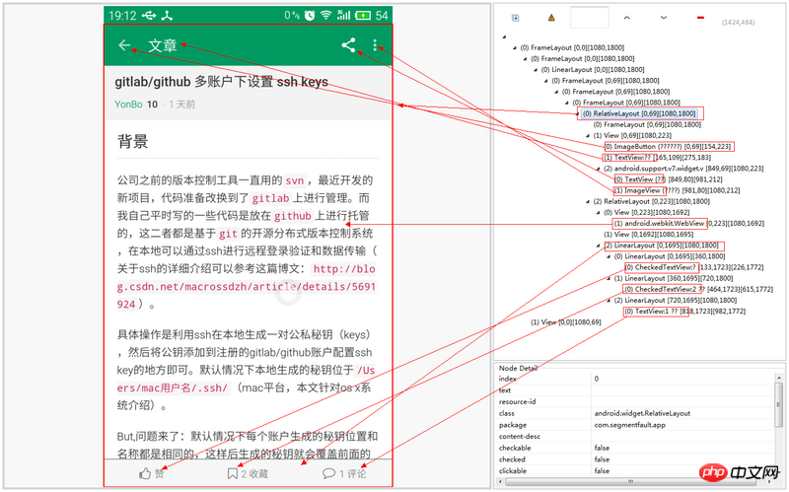Go to previous search result with up chevron
This screenshot has width=789, height=492.
pos(626,18)
